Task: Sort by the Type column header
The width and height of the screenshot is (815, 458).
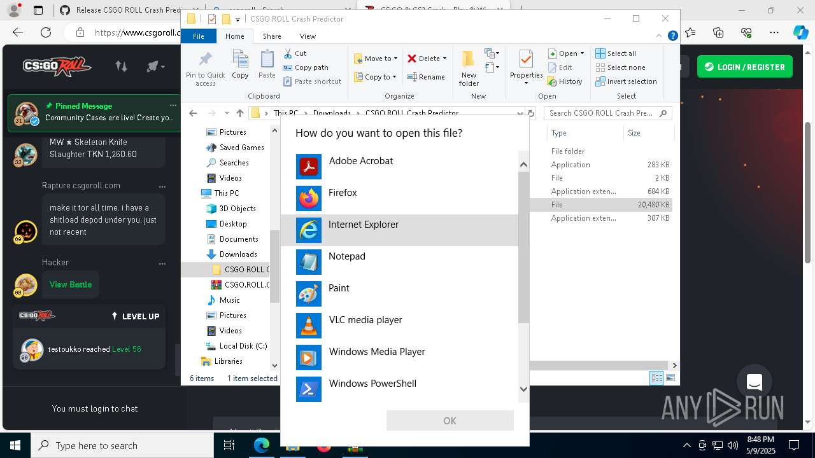Action: (585, 133)
